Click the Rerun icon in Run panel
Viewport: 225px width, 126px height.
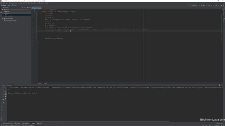(3, 87)
